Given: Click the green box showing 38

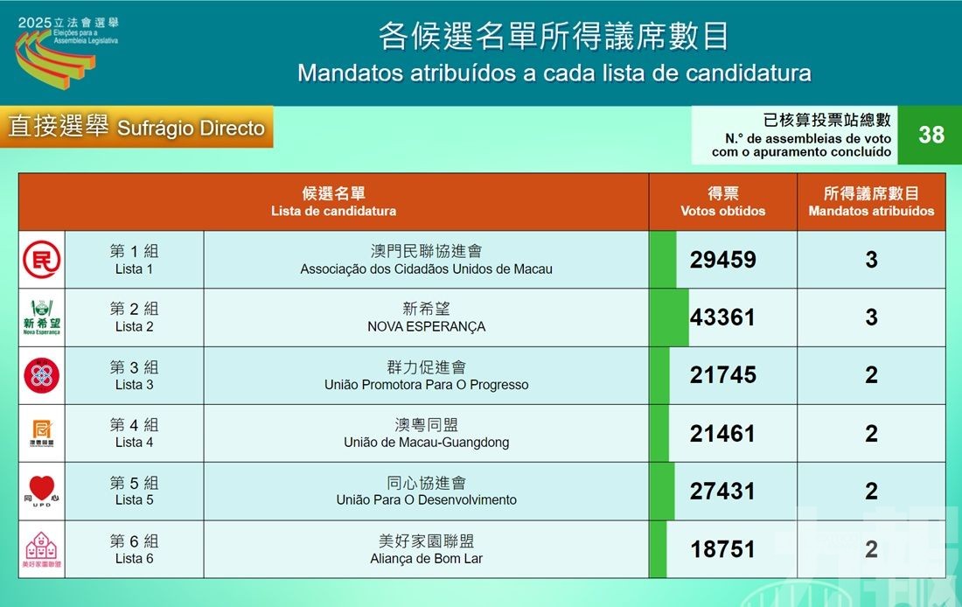Looking at the screenshot, I should [931, 135].
